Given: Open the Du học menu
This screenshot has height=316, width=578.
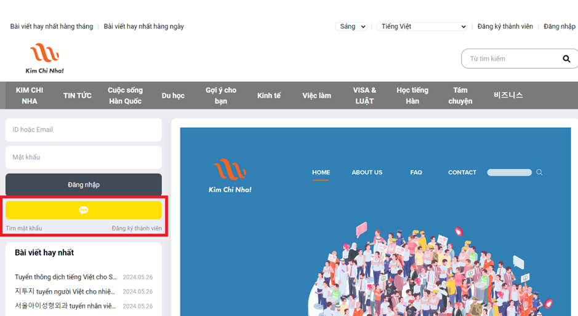Looking at the screenshot, I should coord(173,95).
